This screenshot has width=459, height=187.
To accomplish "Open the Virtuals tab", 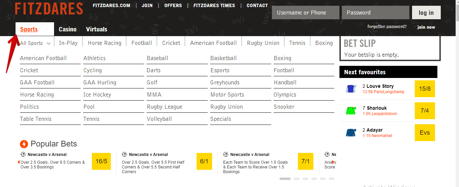I will click(x=97, y=29).
